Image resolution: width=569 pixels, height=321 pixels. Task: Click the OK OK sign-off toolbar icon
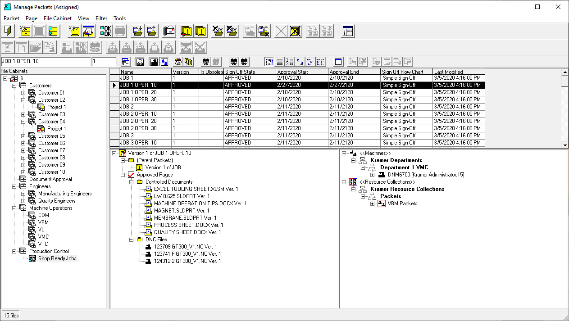[x=105, y=31]
